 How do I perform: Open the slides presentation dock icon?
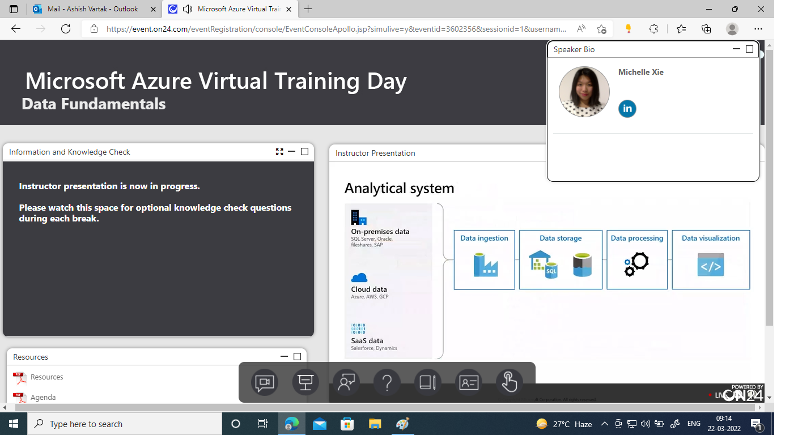[x=305, y=383]
